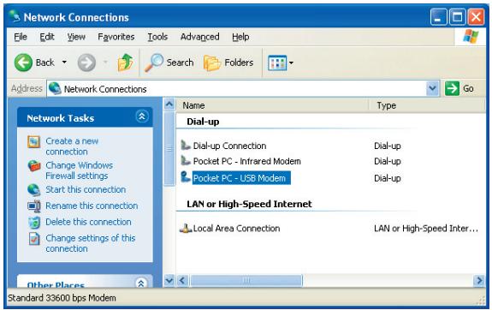Screen dimensions: 492x310
Task: Click the horizontal scrollbar thumb
Action: [x=246, y=280]
